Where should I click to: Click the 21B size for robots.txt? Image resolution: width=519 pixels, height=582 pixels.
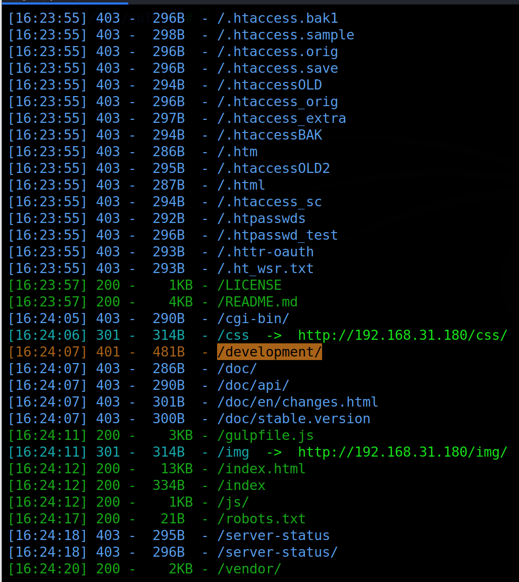(173, 519)
